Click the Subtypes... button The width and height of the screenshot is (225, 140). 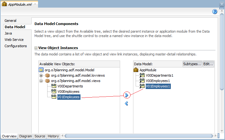point(192,64)
